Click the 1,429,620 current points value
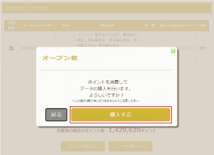Viewport: 214px width, 155px height. click(x=125, y=130)
